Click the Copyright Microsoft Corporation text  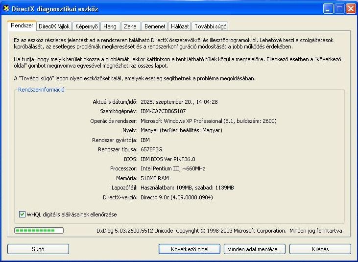(231, 231)
